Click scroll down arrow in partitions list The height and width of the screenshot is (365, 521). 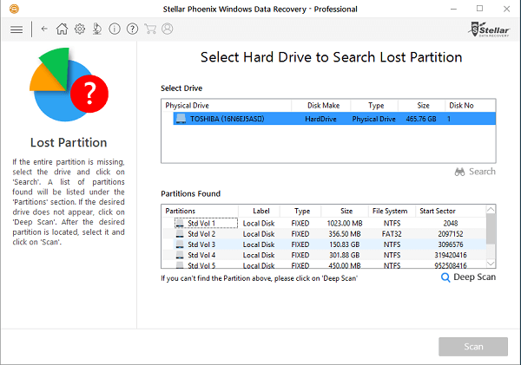coord(491,264)
